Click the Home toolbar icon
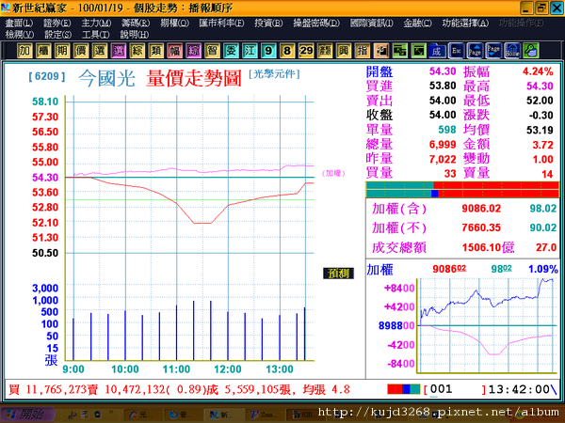 (x=512, y=51)
